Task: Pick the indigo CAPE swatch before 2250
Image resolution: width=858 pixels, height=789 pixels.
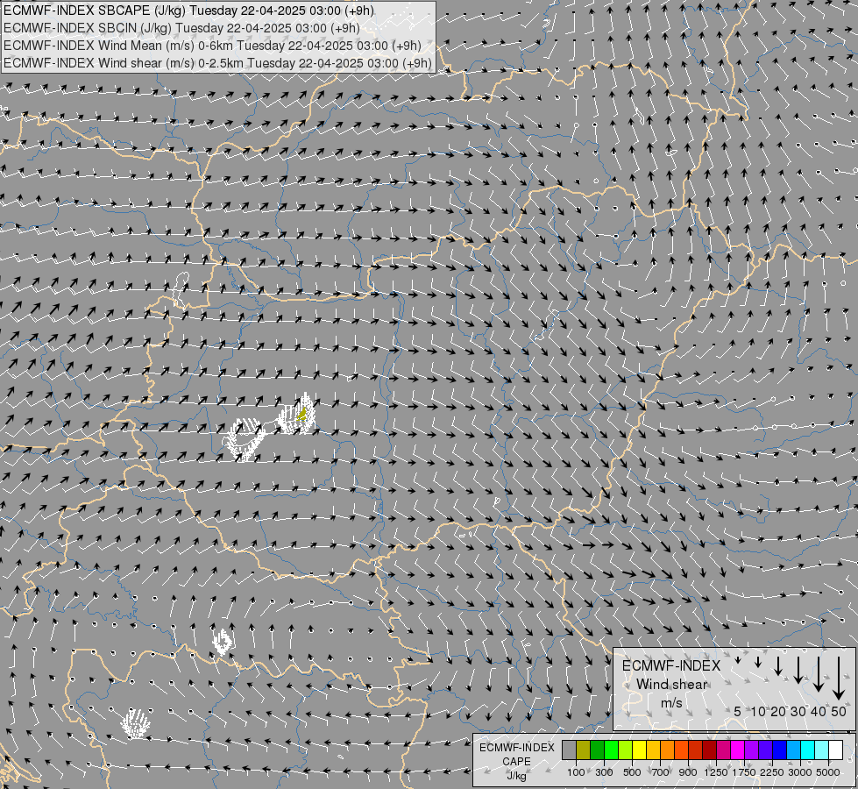Action: 766,750
